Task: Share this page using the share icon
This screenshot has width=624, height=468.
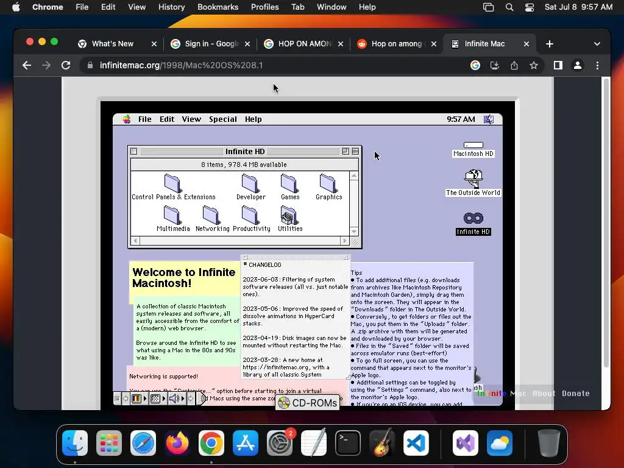Action: 514,65
